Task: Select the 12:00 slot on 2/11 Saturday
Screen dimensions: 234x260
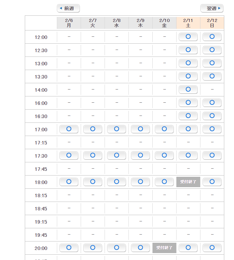Action: click(x=188, y=37)
